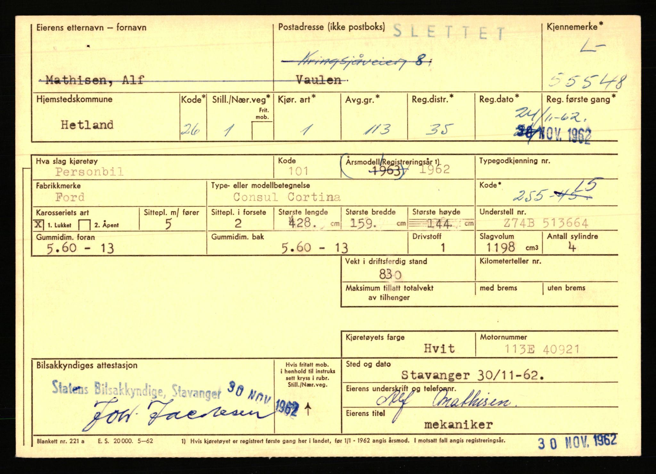The height and width of the screenshot is (474, 656).
Task: Click the vehicle type 'Personbil'
Action: (89, 172)
